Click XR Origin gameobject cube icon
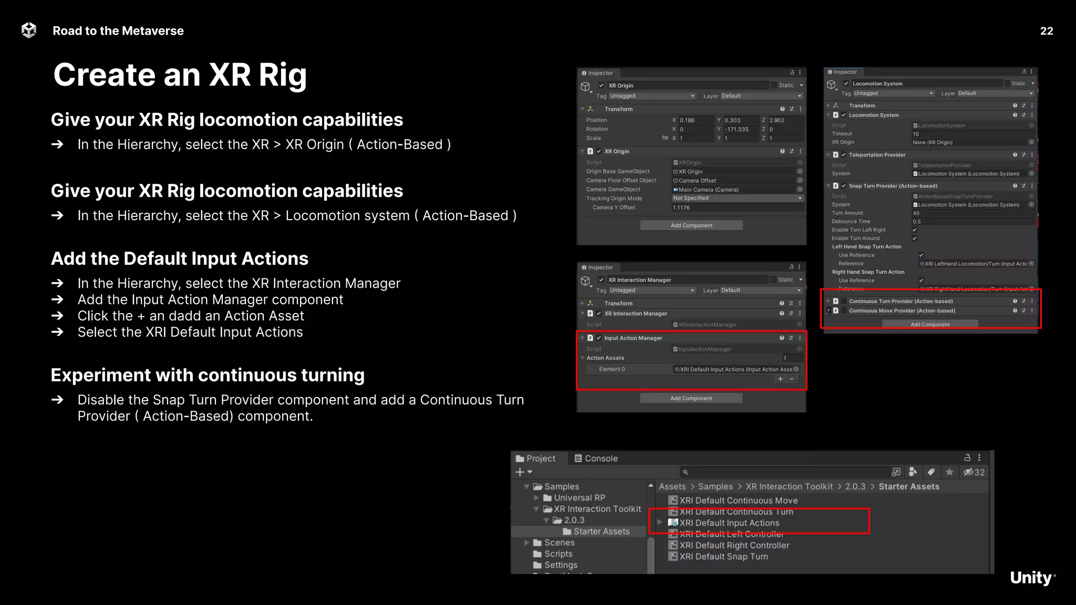Viewport: 1076px width, 605px height. [x=585, y=87]
